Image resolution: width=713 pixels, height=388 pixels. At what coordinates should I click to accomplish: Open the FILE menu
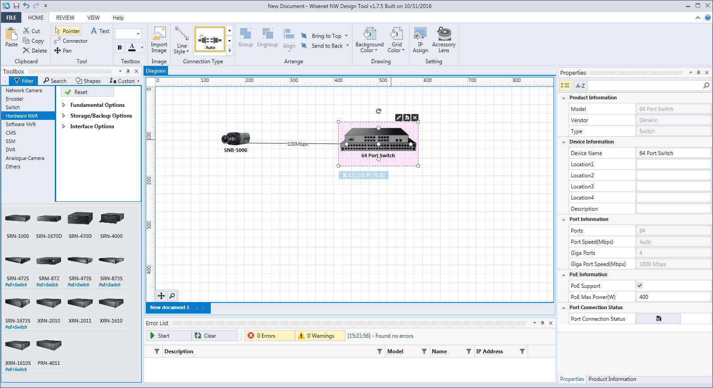[11, 18]
